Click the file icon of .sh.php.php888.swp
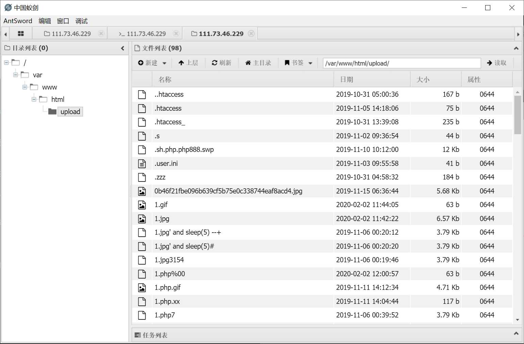 pyautogui.click(x=142, y=150)
